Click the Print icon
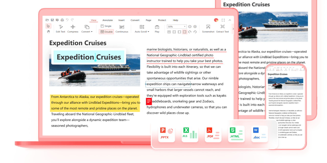This screenshot has height=163, width=327. click(62, 20)
